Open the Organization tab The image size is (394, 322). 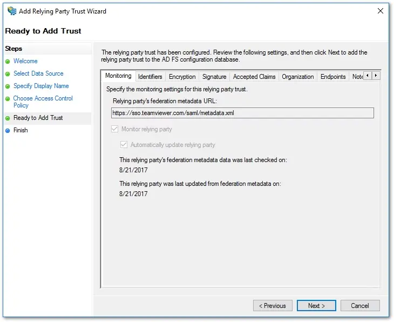pyautogui.click(x=298, y=77)
